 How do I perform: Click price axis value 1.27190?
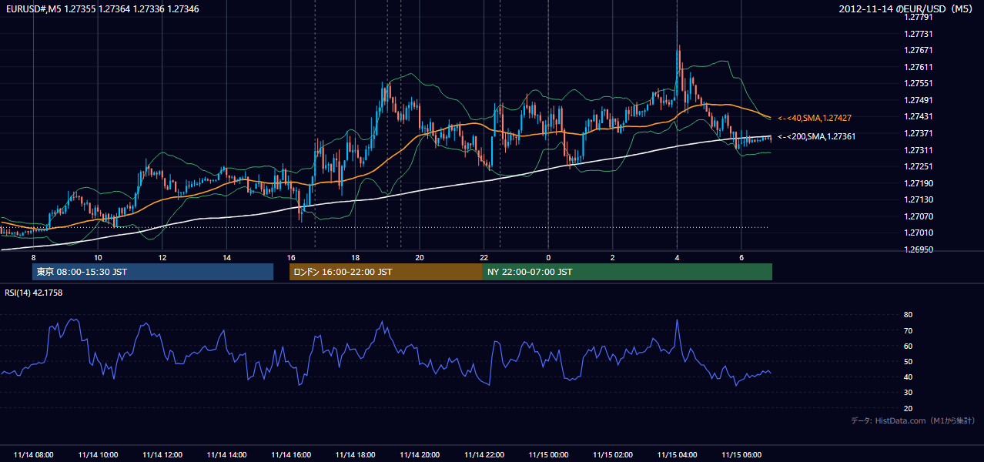point(918,183)
